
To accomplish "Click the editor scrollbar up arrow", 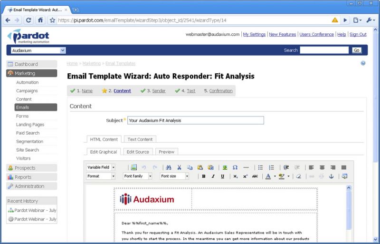I will point(349,188).
